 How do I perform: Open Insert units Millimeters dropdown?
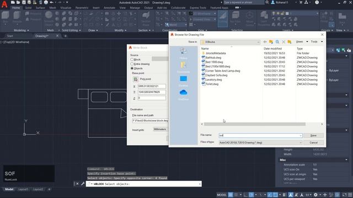161,129
